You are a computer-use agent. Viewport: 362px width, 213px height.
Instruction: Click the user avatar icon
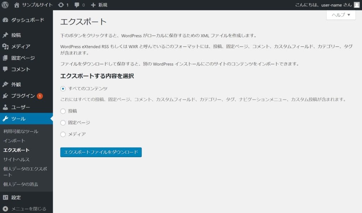point(357,5)
